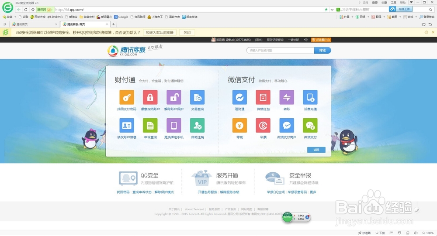Open the 腾讯网 site certificate dropdown
The width and height of the screenshot is (437, 236).
(x=45, y=10)
